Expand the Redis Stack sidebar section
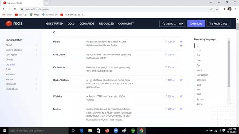The image size is (239, 134). coord(37,89)
